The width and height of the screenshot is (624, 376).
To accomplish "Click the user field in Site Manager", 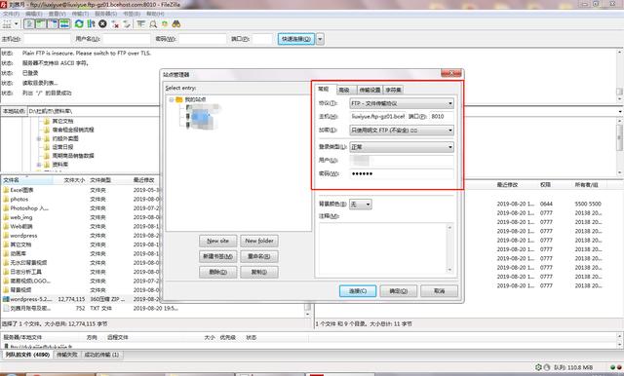I will pyautogui.click(x=402, y=161).
